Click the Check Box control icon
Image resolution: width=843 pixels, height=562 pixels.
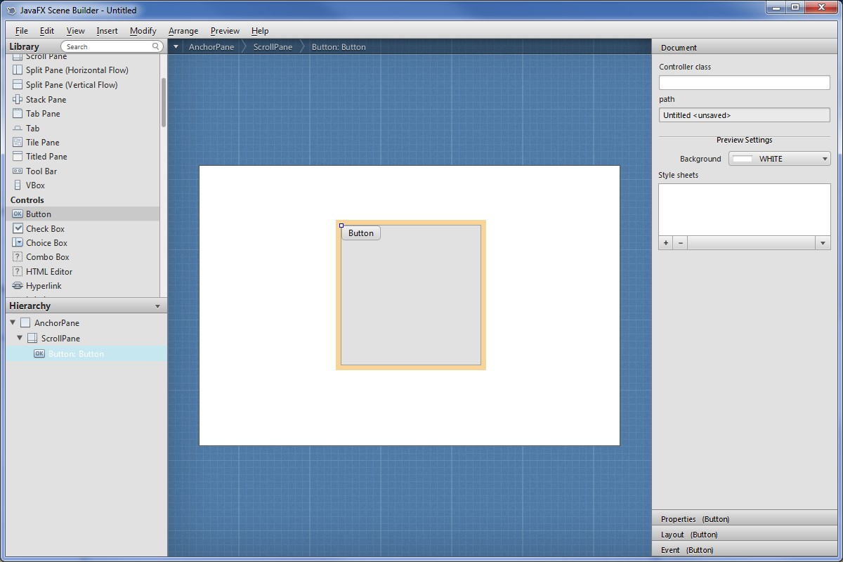point(18,228)
